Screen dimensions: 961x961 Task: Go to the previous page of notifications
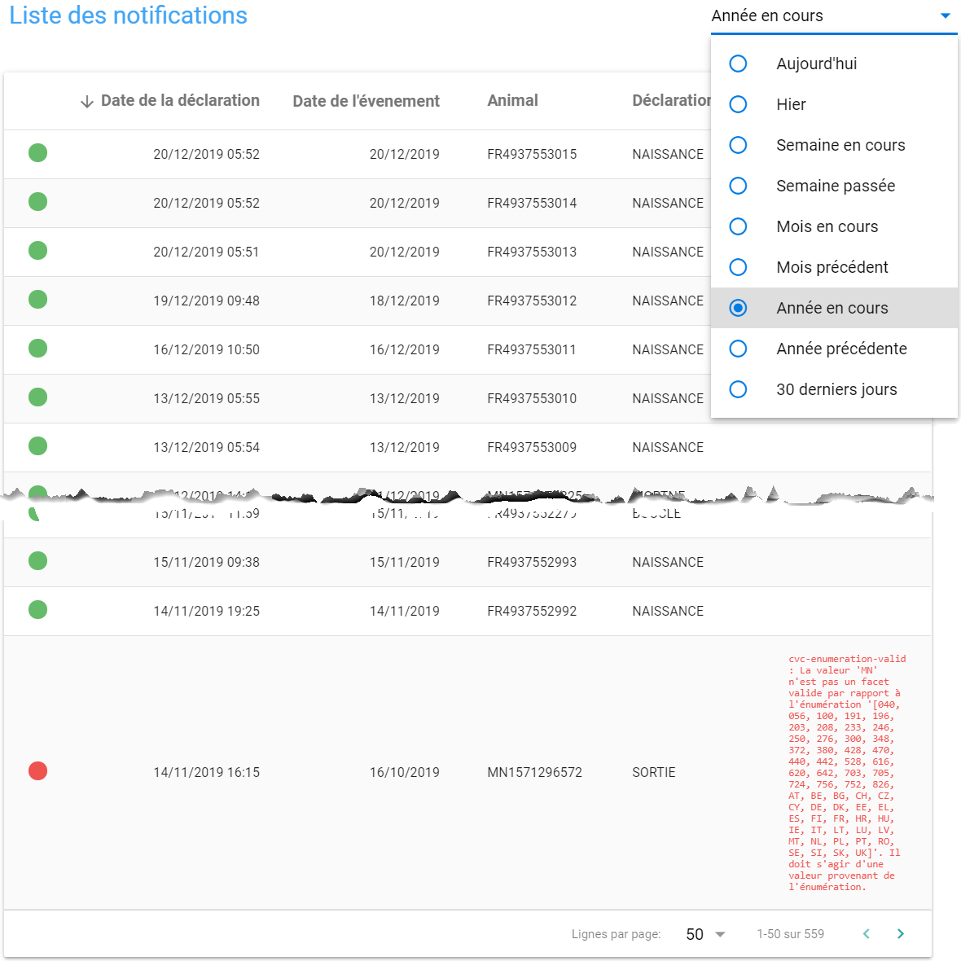pos(866,933)
